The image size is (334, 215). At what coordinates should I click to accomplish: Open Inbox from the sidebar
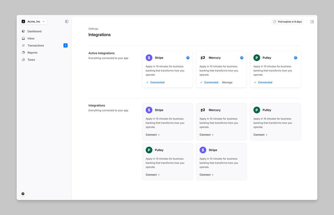(x=31, y=38)
